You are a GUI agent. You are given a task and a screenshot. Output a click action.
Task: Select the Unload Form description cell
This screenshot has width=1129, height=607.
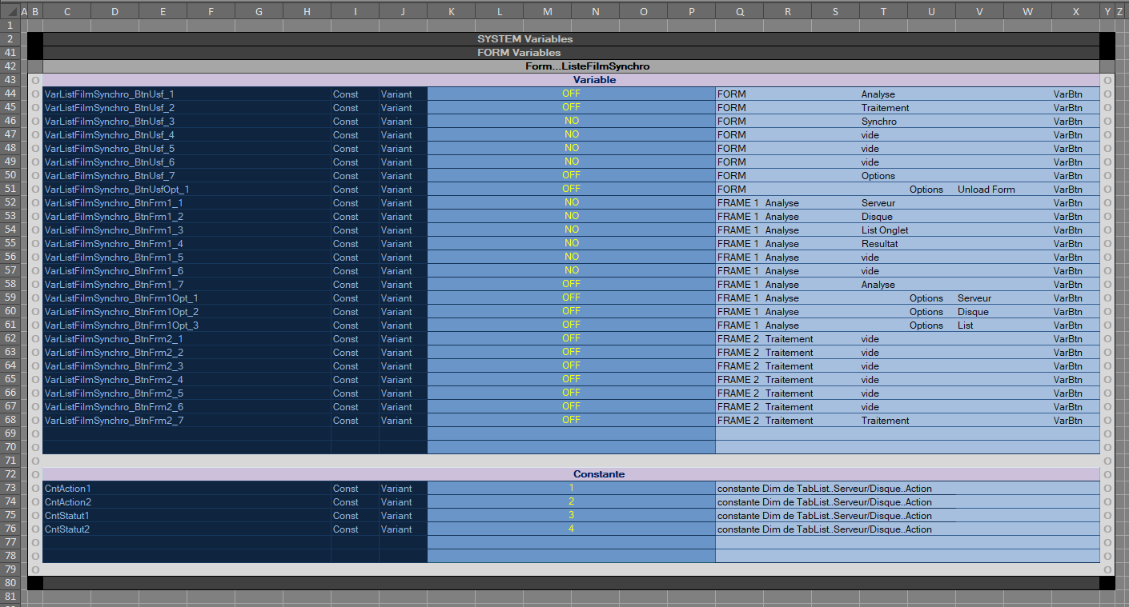click(x=986, y=190)
